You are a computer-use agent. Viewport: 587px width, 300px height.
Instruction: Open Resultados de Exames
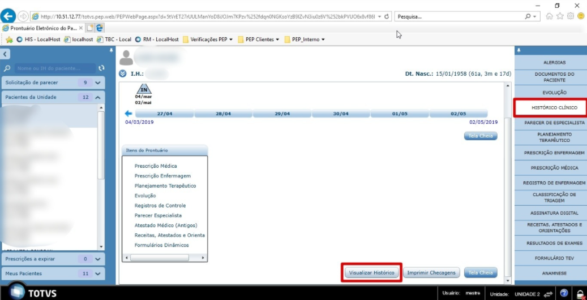point(554,243)
